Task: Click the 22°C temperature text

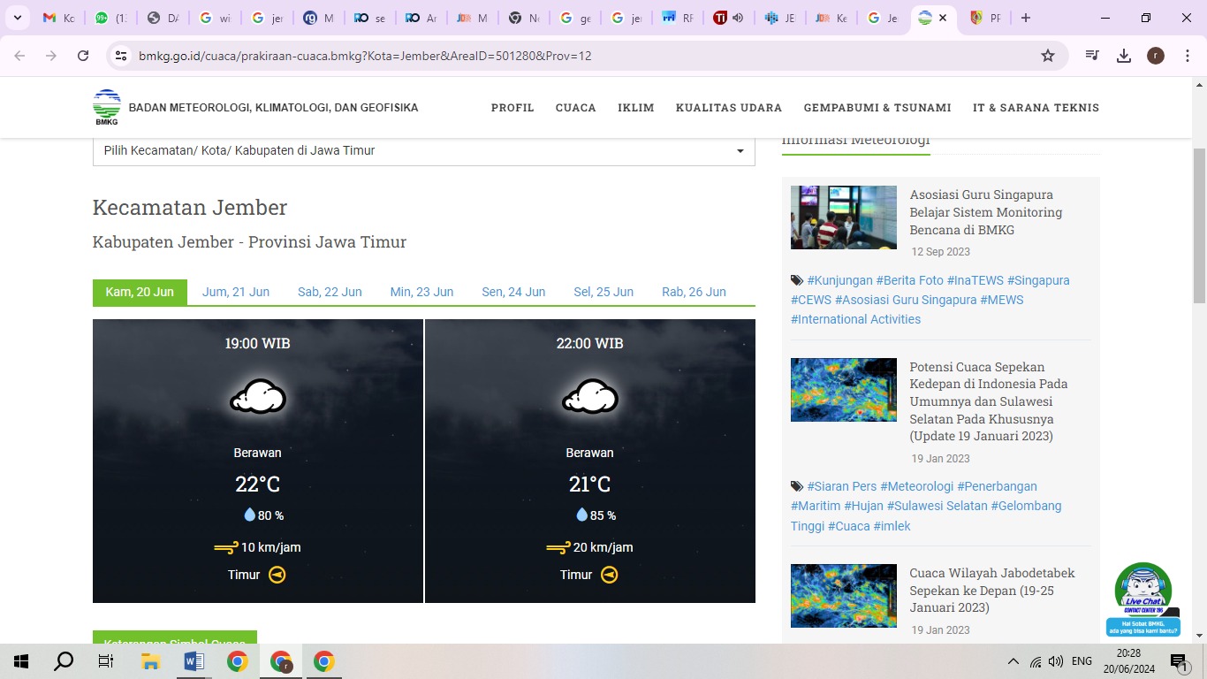Action: point(258,484)
